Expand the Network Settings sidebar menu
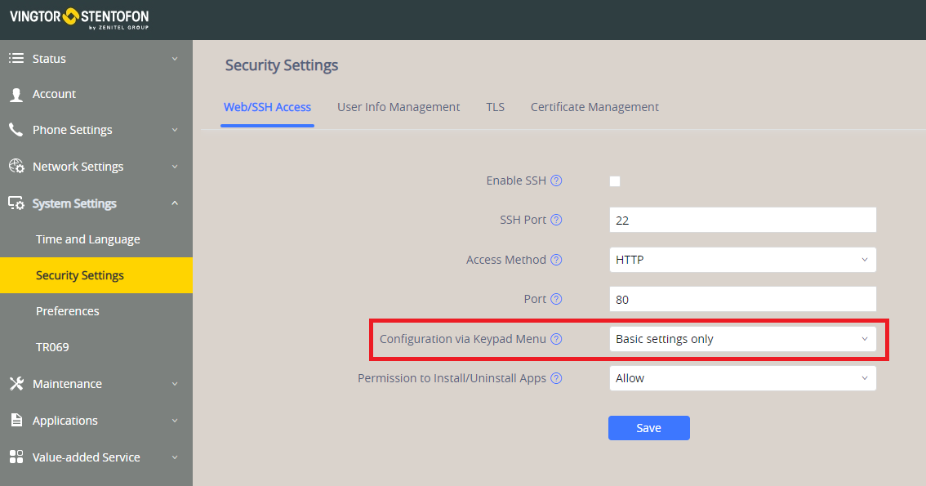This screenshot has width=926, height=486. pos(96,167)
